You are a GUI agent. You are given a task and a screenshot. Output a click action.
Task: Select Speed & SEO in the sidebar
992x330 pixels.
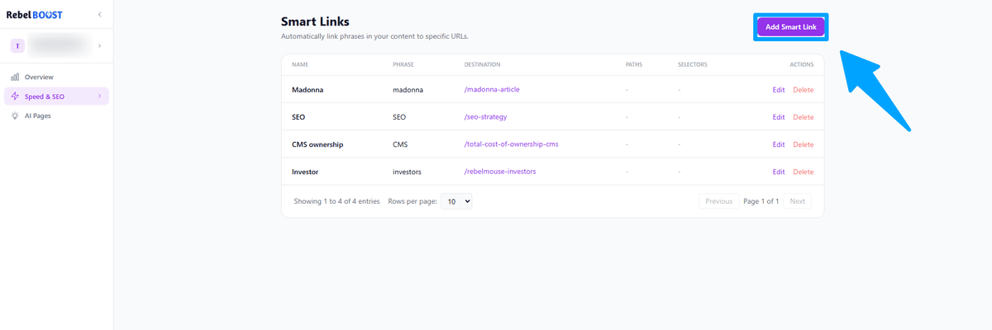click(x=56, y=97)
